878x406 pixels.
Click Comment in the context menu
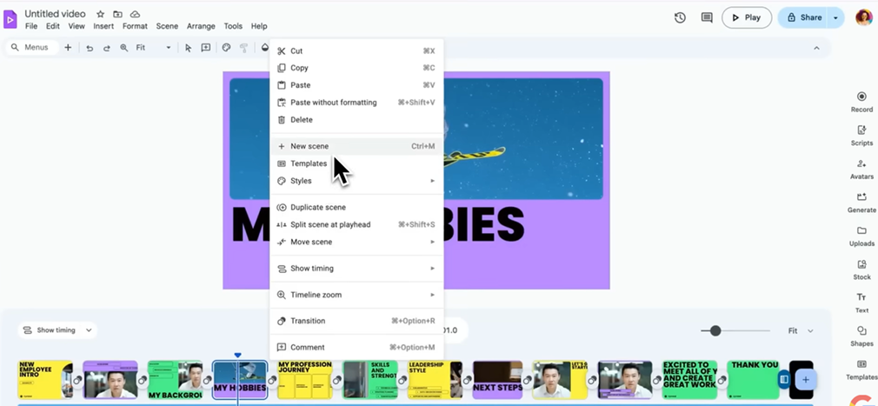356,347
